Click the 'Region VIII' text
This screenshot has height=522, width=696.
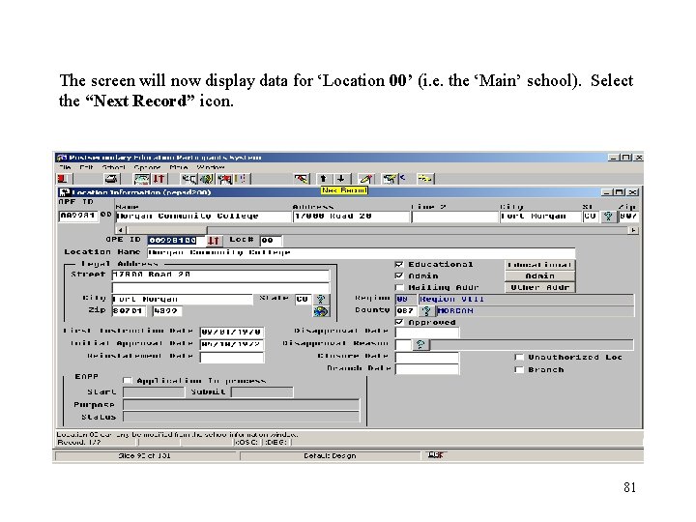(451, 299)
